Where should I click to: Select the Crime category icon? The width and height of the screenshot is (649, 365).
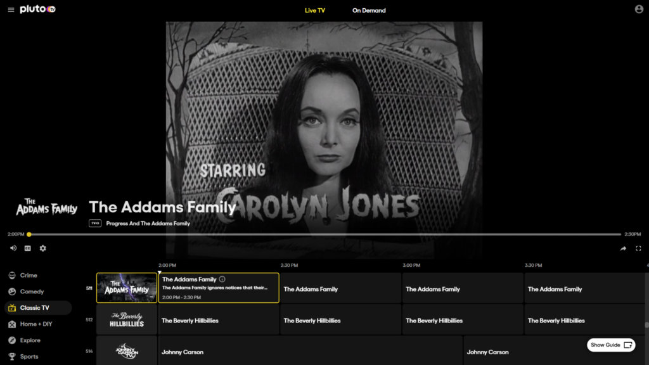(12, 275)
